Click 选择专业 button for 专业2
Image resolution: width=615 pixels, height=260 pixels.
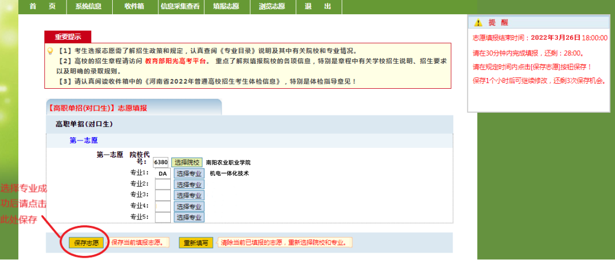click(x=189, y=184)
